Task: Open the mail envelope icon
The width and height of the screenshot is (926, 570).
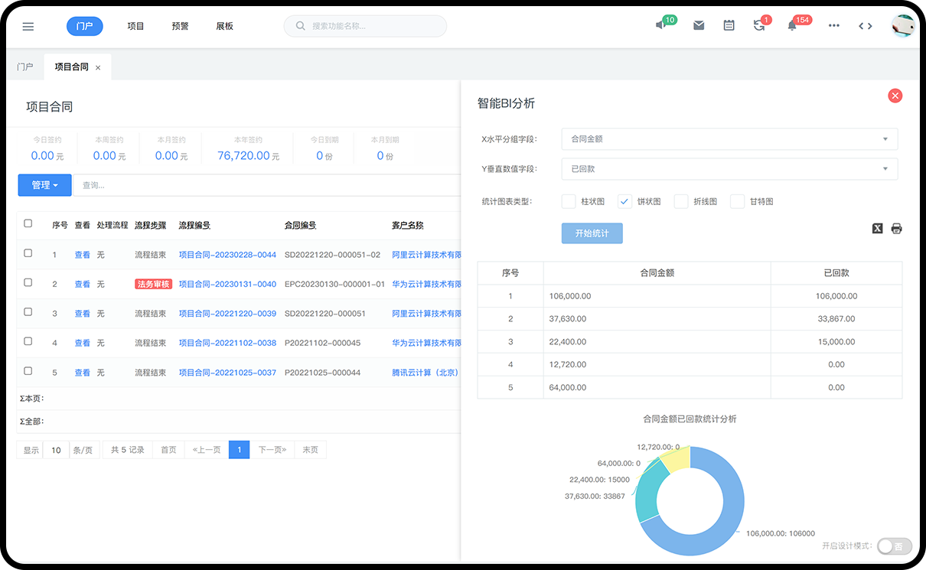Action: click(x=699, y=25)
